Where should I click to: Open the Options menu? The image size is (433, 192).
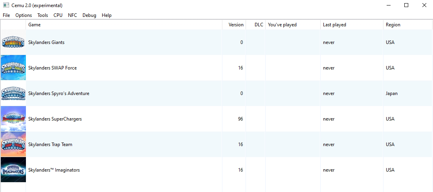(x=24, y=15)
